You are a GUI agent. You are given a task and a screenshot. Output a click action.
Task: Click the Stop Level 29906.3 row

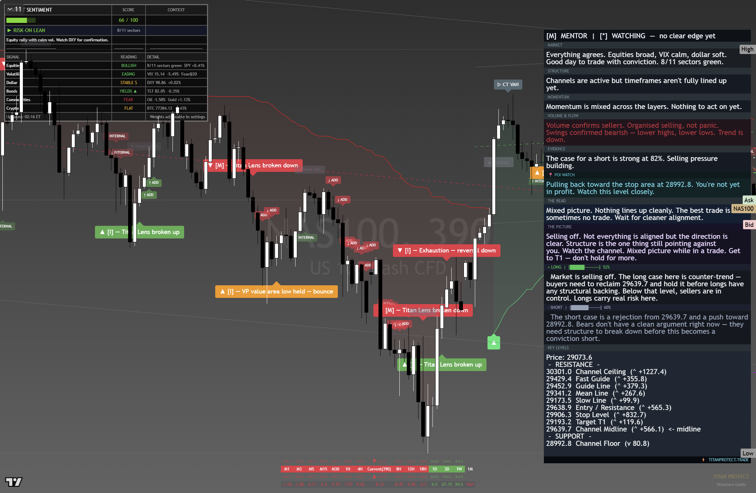596,415
